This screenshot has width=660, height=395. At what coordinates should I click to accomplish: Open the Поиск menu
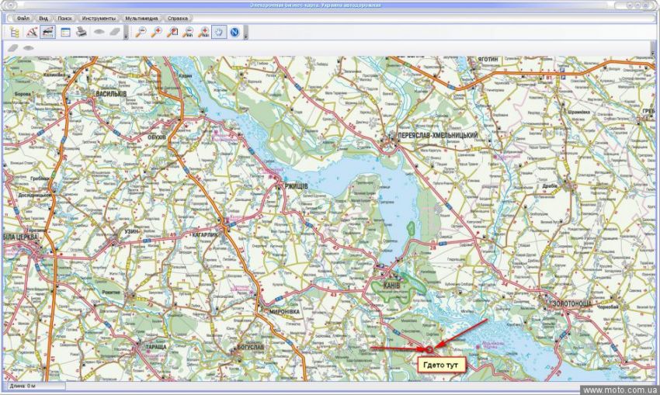[65, 18]
